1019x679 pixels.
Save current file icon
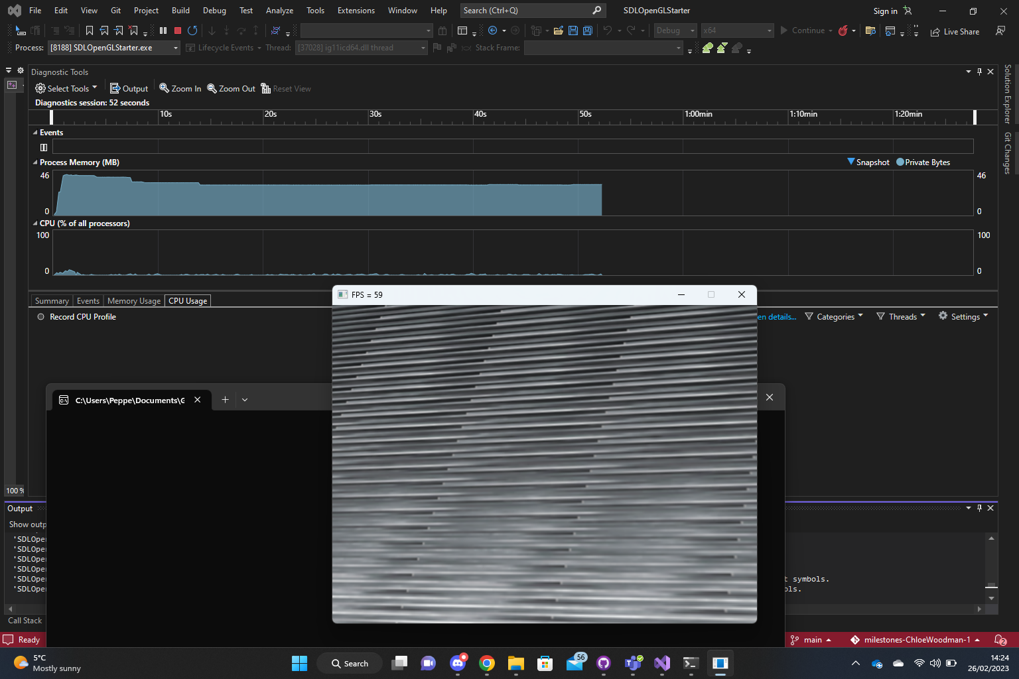pyautogui.click(x=573, y=31)
